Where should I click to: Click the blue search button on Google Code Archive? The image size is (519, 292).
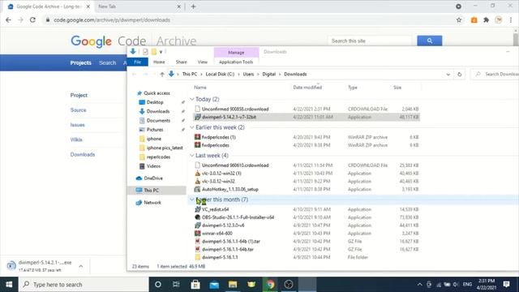click(x=429, y=41)
